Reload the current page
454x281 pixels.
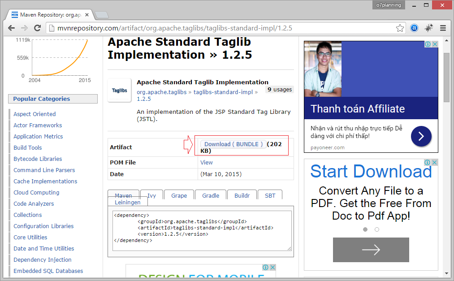[37, 28]
